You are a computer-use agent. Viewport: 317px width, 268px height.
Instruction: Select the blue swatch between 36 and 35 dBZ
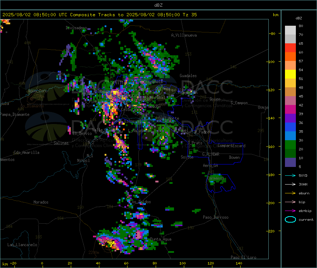tap(290, 127)
